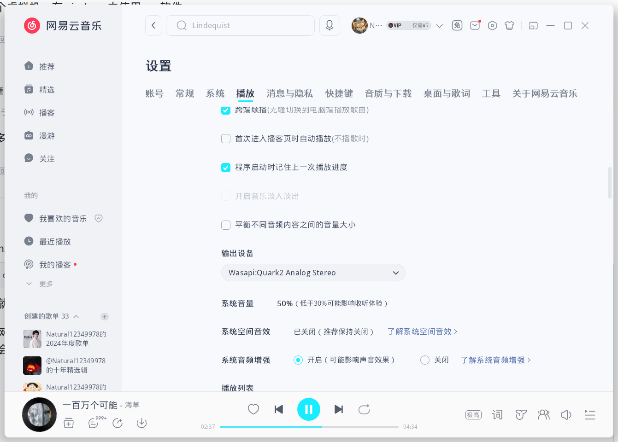Open the 输出设备 Wasapi dropdown
Viewport: 618px width, 442px height.
[x=313, y=273]
